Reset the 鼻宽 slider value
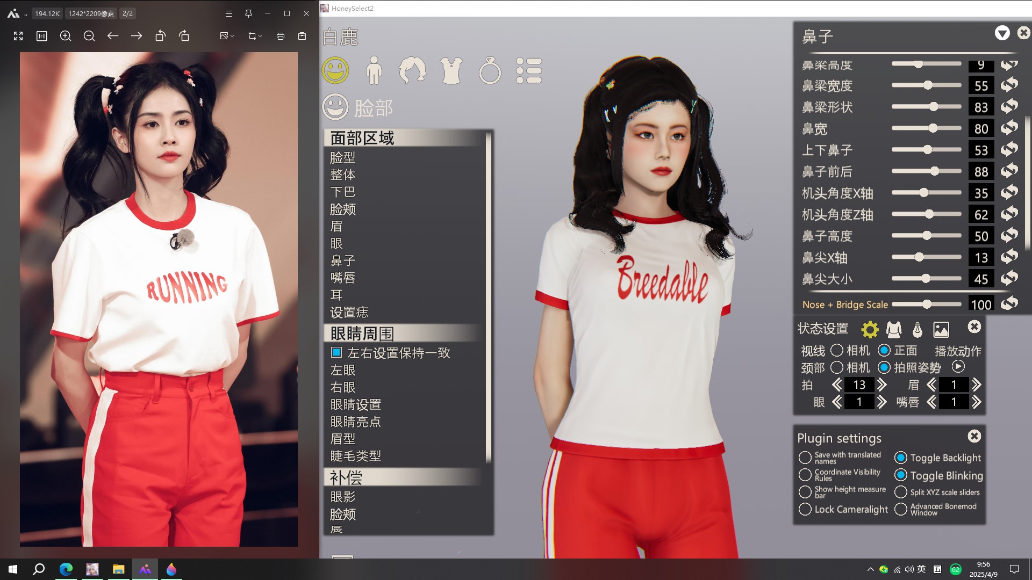 click(x=1009, y=128)
